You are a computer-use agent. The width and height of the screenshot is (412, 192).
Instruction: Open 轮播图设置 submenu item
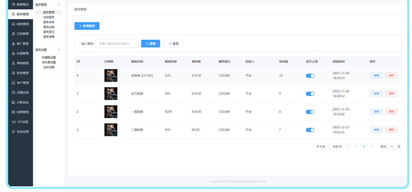(49, 58)
